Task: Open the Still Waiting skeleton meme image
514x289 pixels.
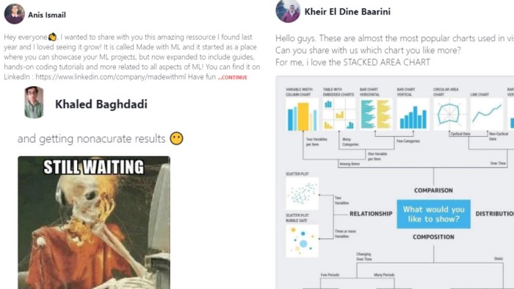Action: [94, 222]
